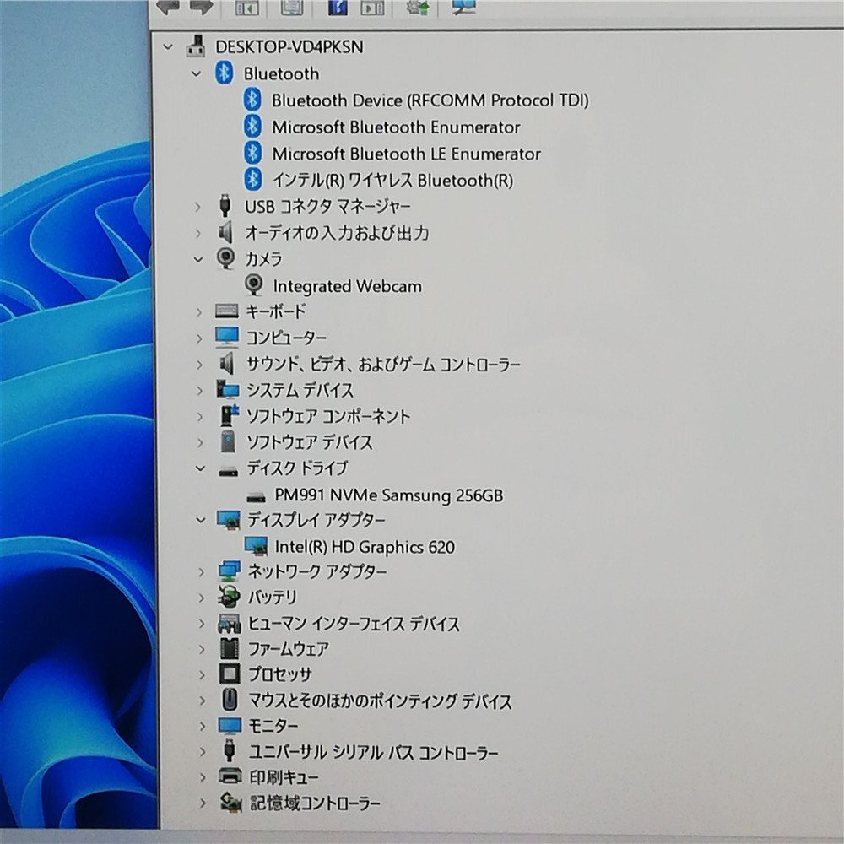Click the ディスク ドライブ drive icon
The image size is (844, 844).
[x=228, y=470]
